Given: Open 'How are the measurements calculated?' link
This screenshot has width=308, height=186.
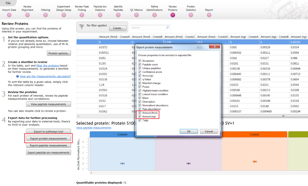Looking at the screenshot, I should coord(45,76).
